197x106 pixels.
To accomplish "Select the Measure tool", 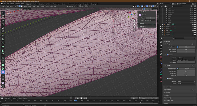I will [3, 39].
